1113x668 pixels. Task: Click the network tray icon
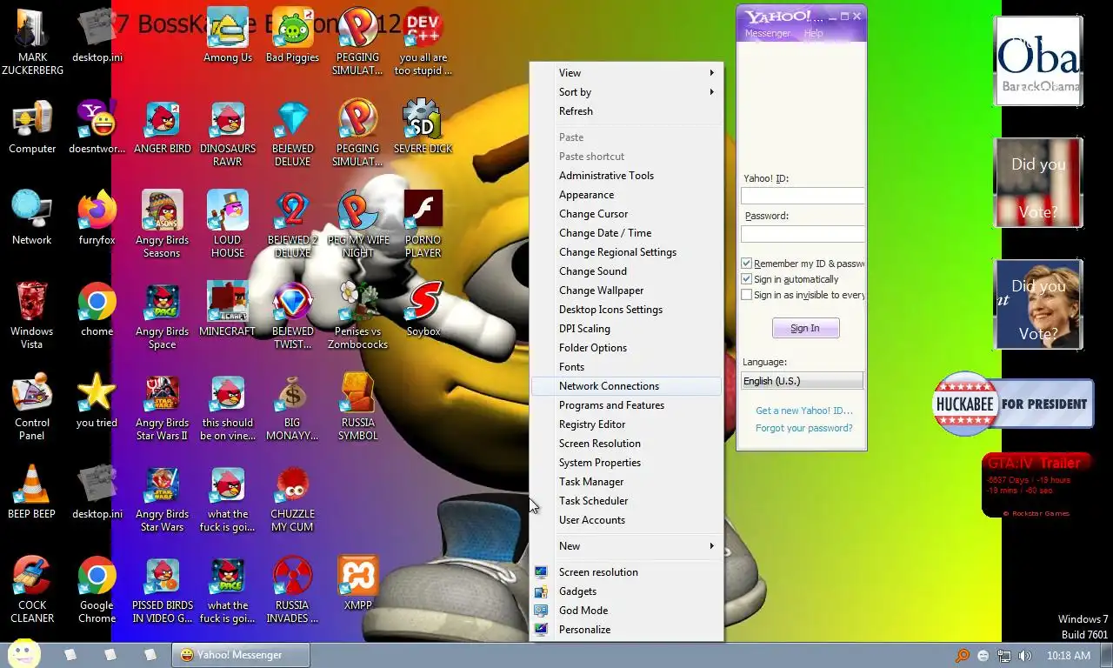pyautogui.click(x=1003, y=656)
